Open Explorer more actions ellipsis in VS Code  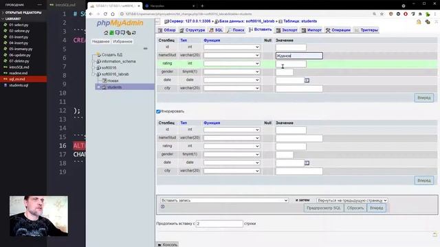click(39, 5)
